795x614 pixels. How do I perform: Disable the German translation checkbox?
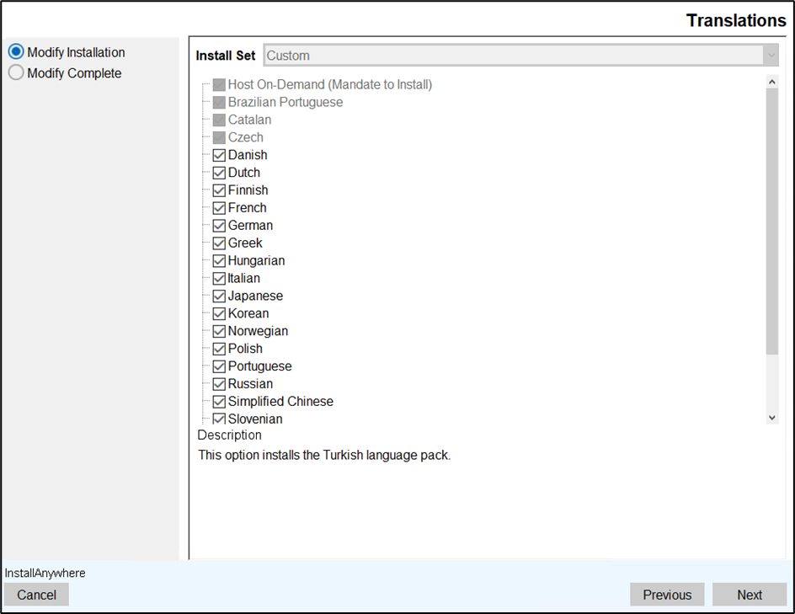[x=219, y=226]
